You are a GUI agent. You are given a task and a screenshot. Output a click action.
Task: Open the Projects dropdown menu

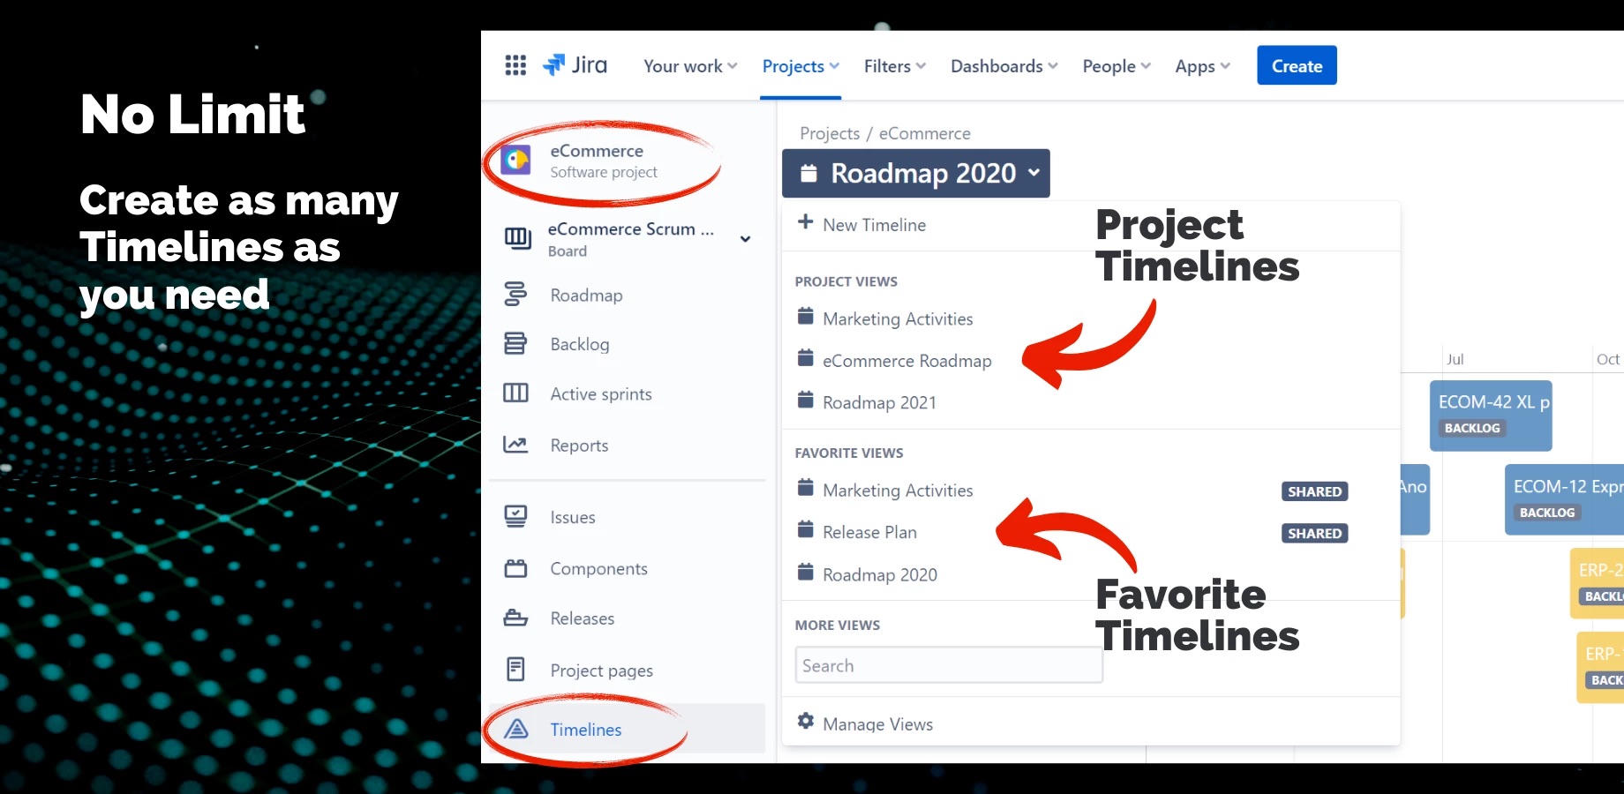coord(801,66)
